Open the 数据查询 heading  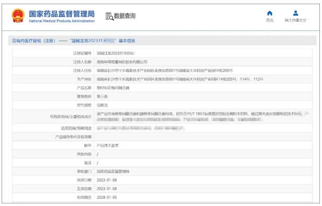pyautogui.click(x=124, y=16)
